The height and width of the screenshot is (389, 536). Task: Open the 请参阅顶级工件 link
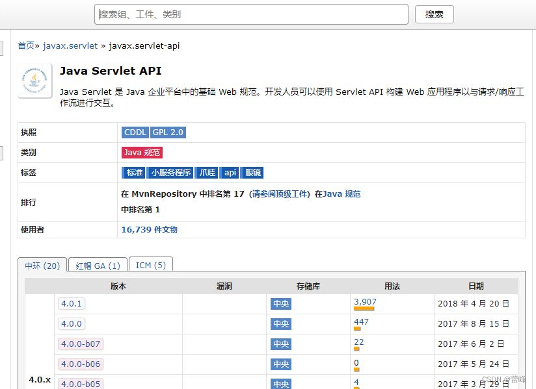(x=279, y=194)
